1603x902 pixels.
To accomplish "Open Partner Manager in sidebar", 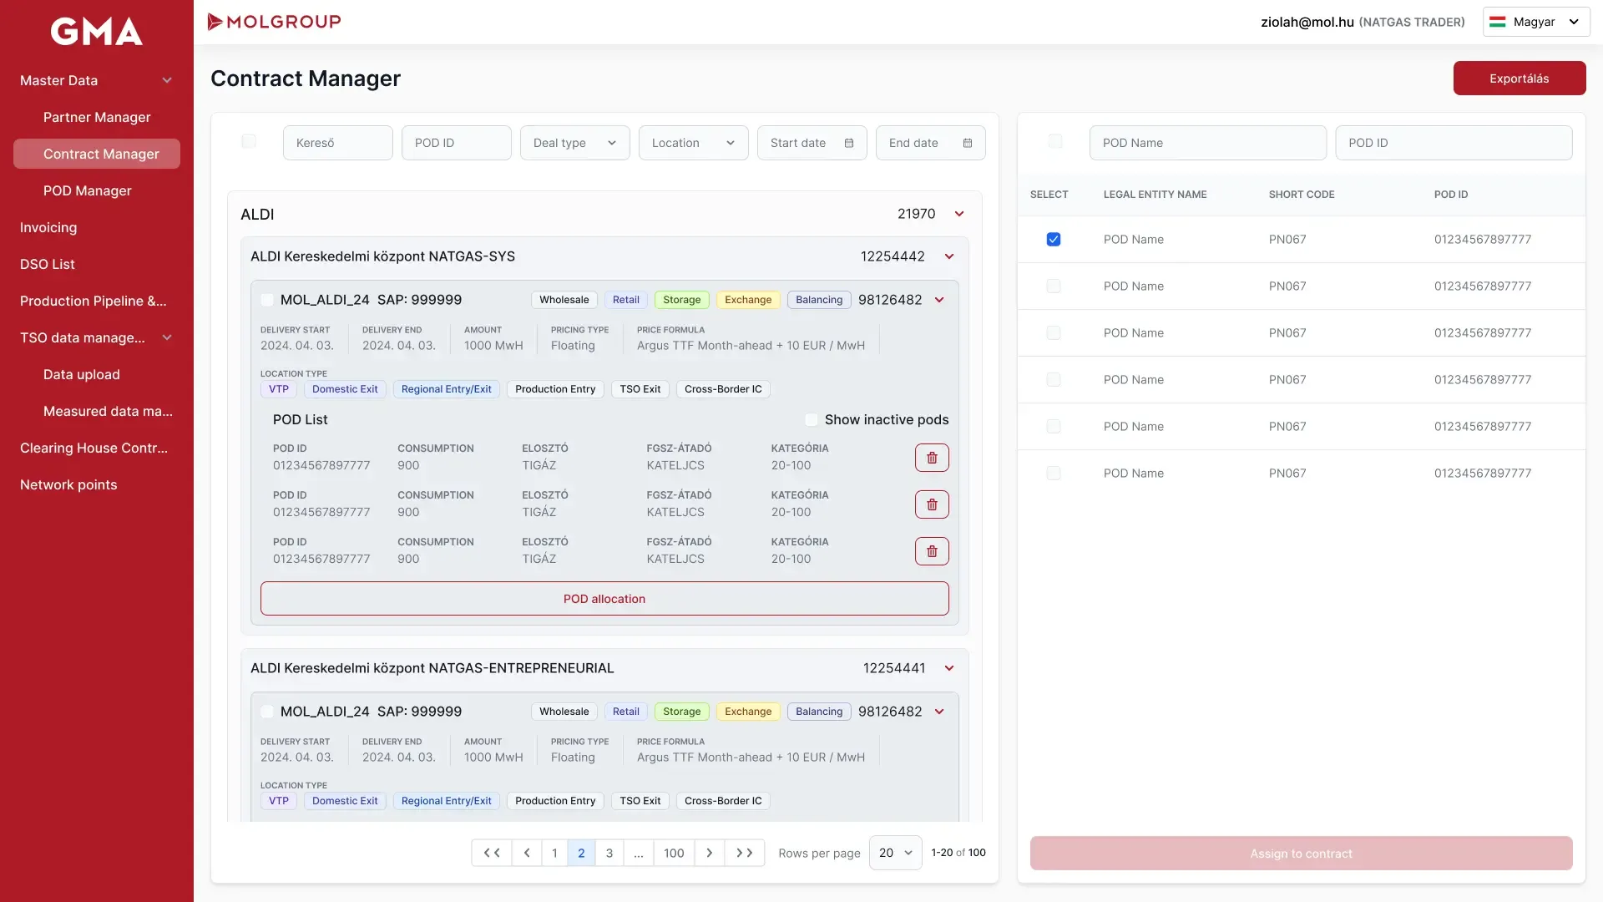I will pos(97,117).
